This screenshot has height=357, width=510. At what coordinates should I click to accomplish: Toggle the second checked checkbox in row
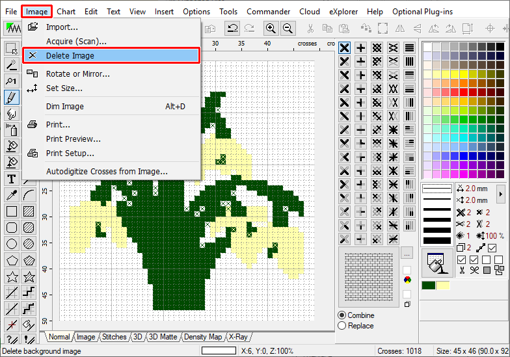[x=474, y=260]
